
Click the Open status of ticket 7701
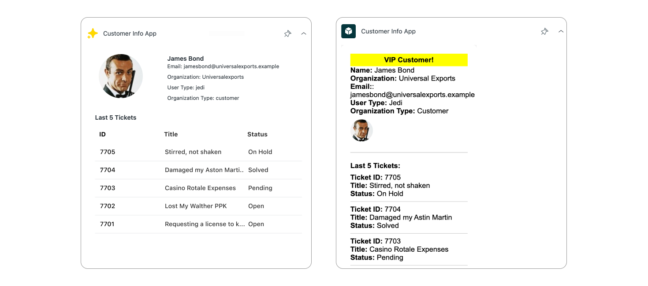256,224
